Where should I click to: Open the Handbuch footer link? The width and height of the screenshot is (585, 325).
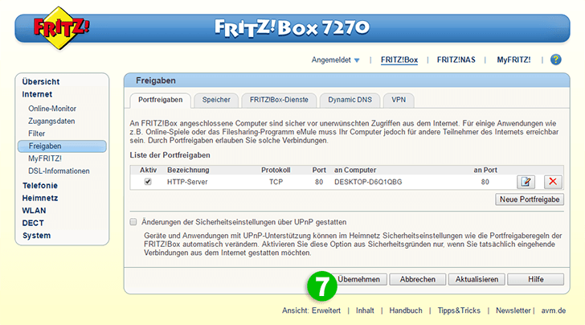coord(406,311)
